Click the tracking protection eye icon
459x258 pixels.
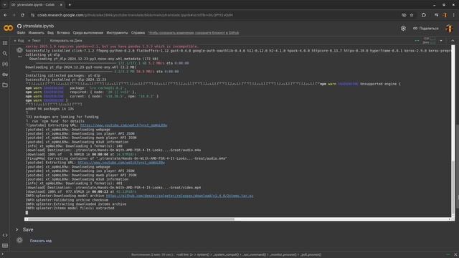point(404,15)
